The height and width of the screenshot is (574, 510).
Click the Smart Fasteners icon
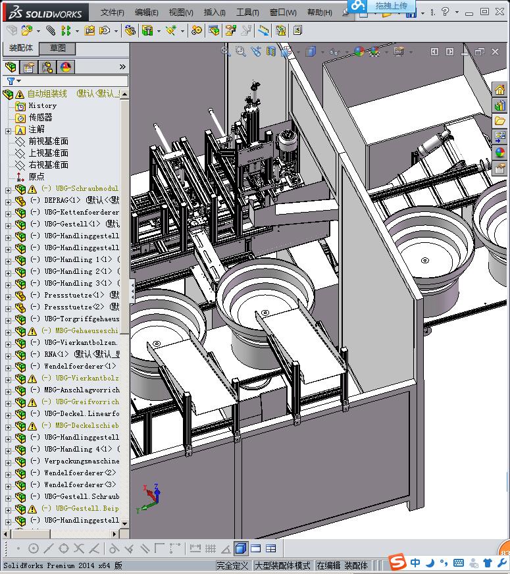[89, 30]
